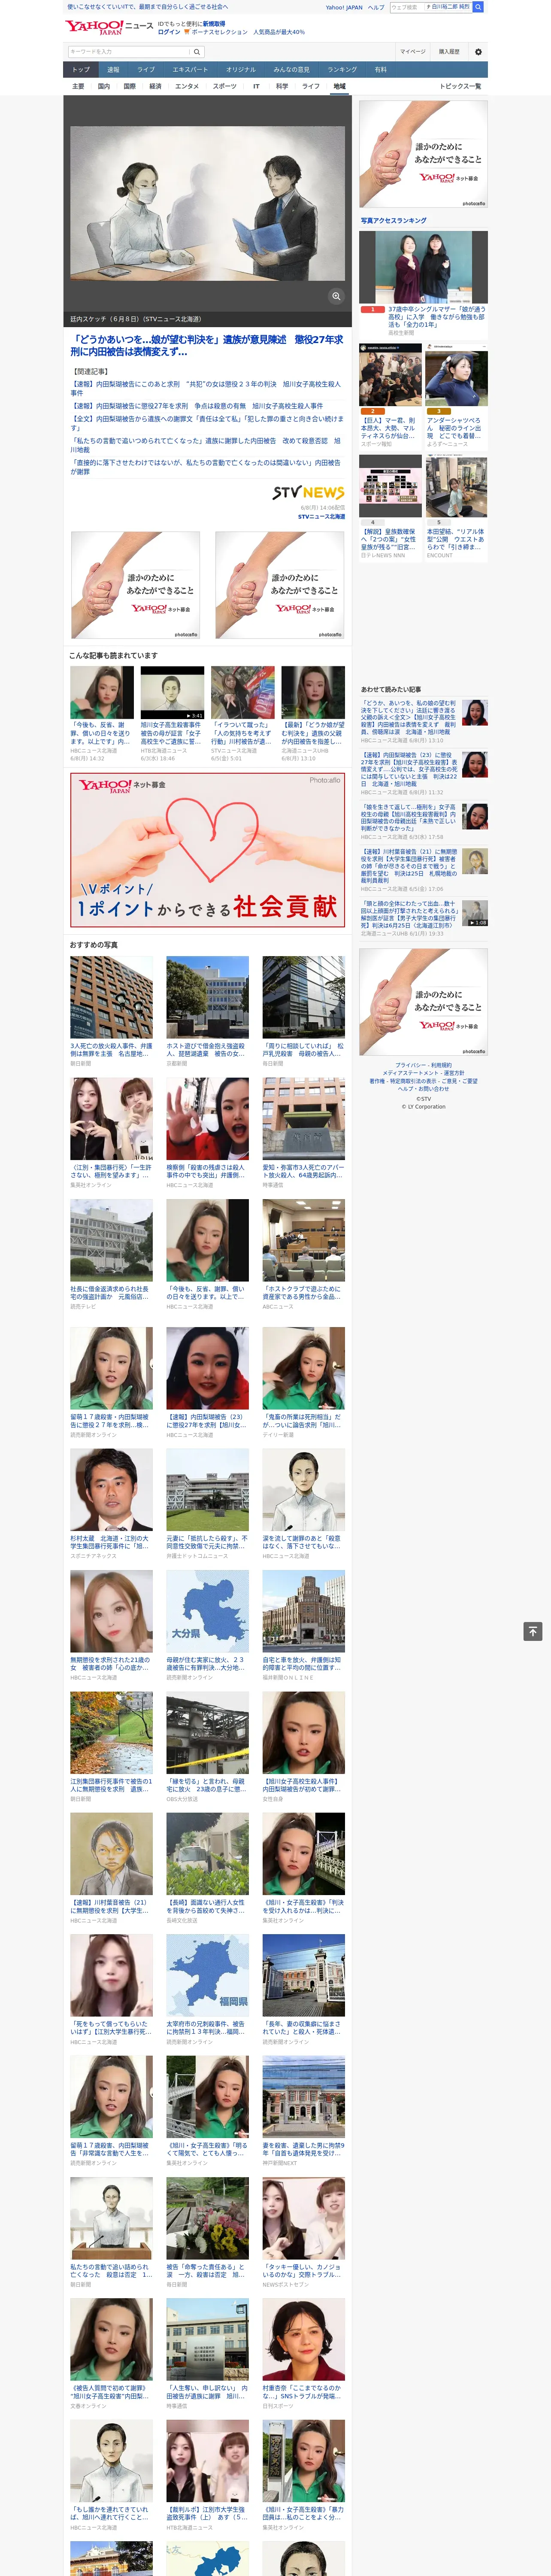The width and height of the screenshot is (551, 2576).
Task: Focus the ウェブ検索 input field
Action: coord(406,7)
